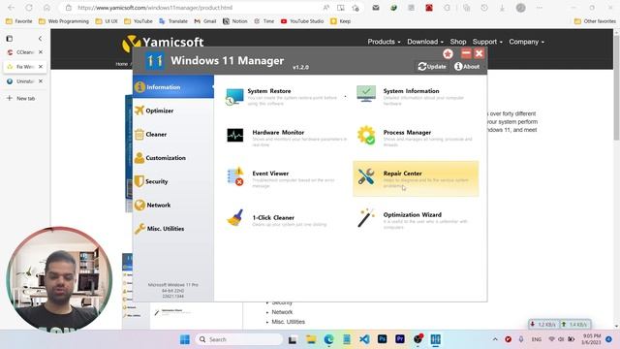Open Gmail bookmark
Viewport: 620px width, 349px height.
pos(204,21)
